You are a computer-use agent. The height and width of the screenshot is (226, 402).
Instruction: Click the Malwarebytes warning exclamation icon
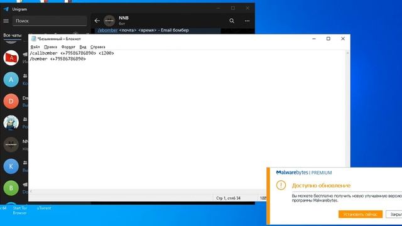(281, 185)
